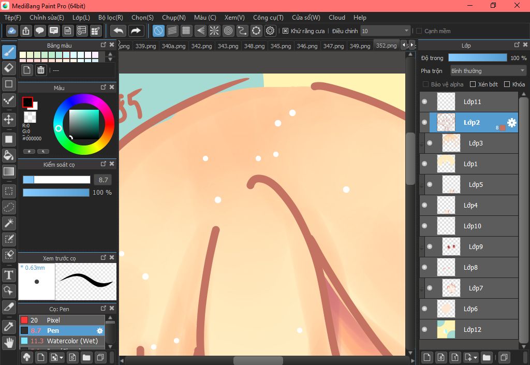Viewport: 530px width, 365px height.
Task: Open the Công cụ(T) menu
Action: 269,18
